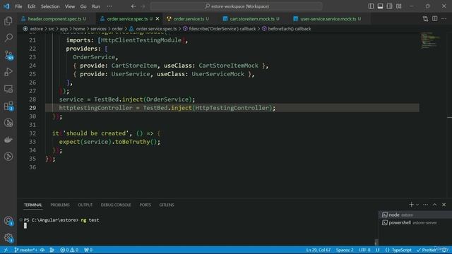Viewport: 452px width, 254px height.
Task: Select the PROBLEMS panel tab
Action: coord(60,205)
